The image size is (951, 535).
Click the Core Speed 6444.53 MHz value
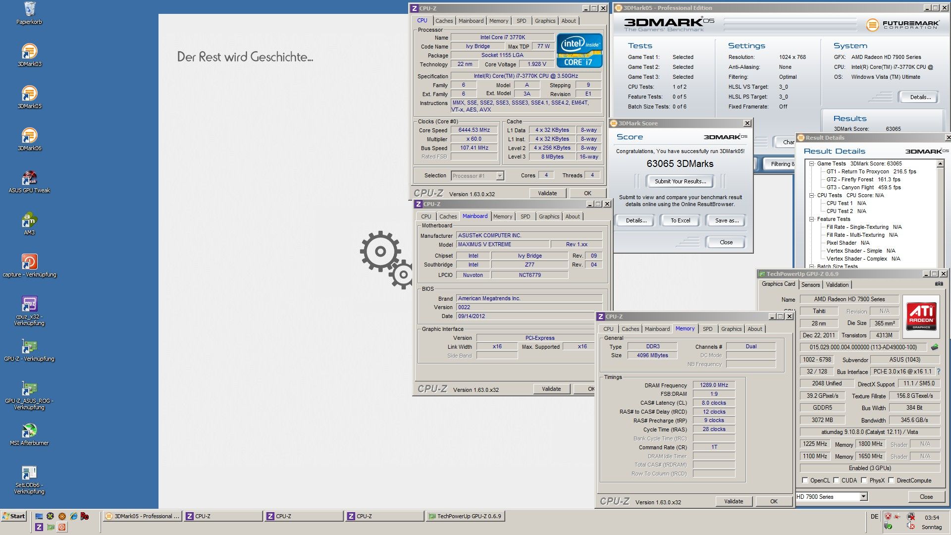click(474, 130)
